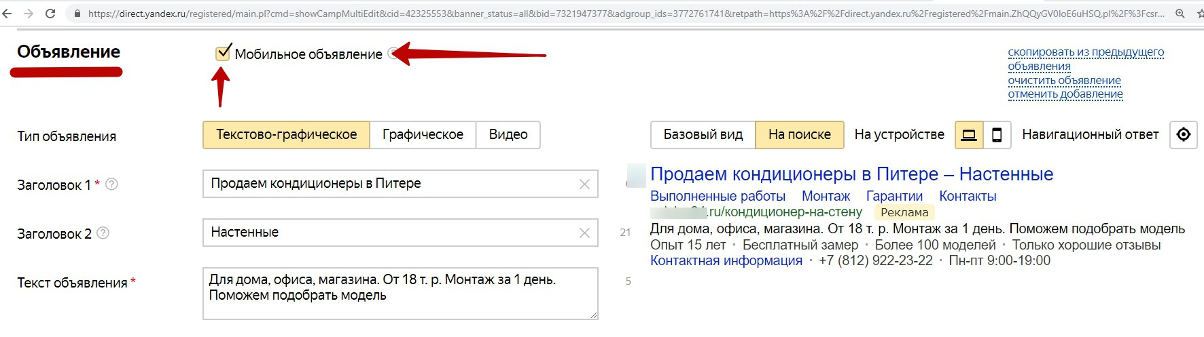Clear the Заголовок 2 field

(584, 233)
